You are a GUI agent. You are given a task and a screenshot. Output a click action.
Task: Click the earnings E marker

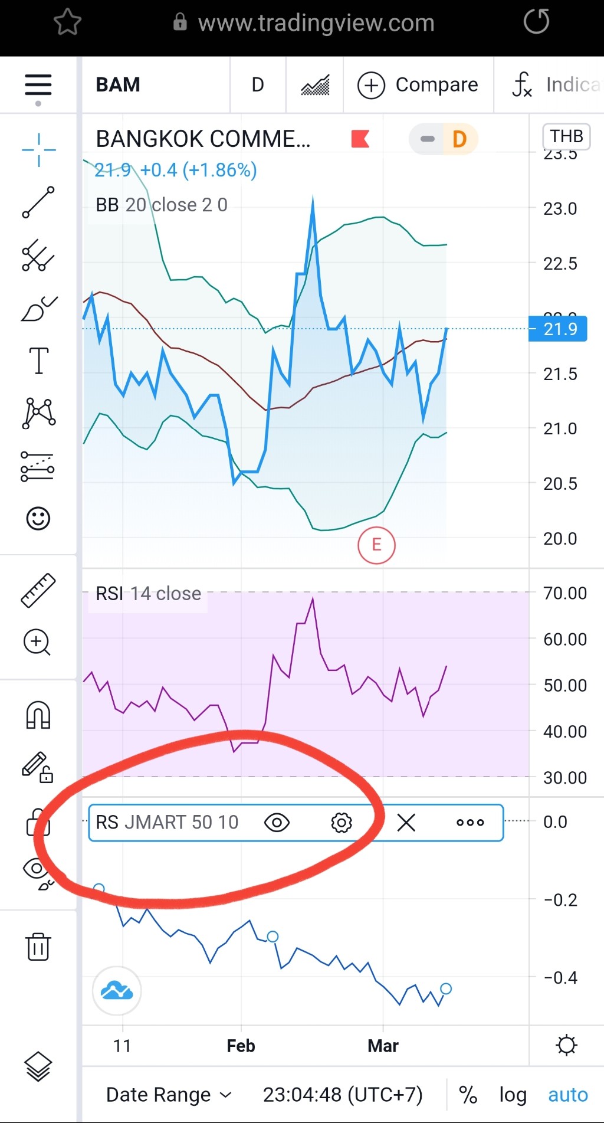[376, 545]
